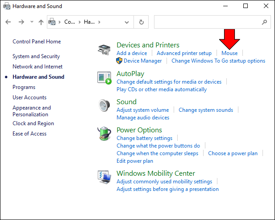The height and width of the screenshot is (220, 275).
Task: Refresh the Control Panel view
Action: 142,22
